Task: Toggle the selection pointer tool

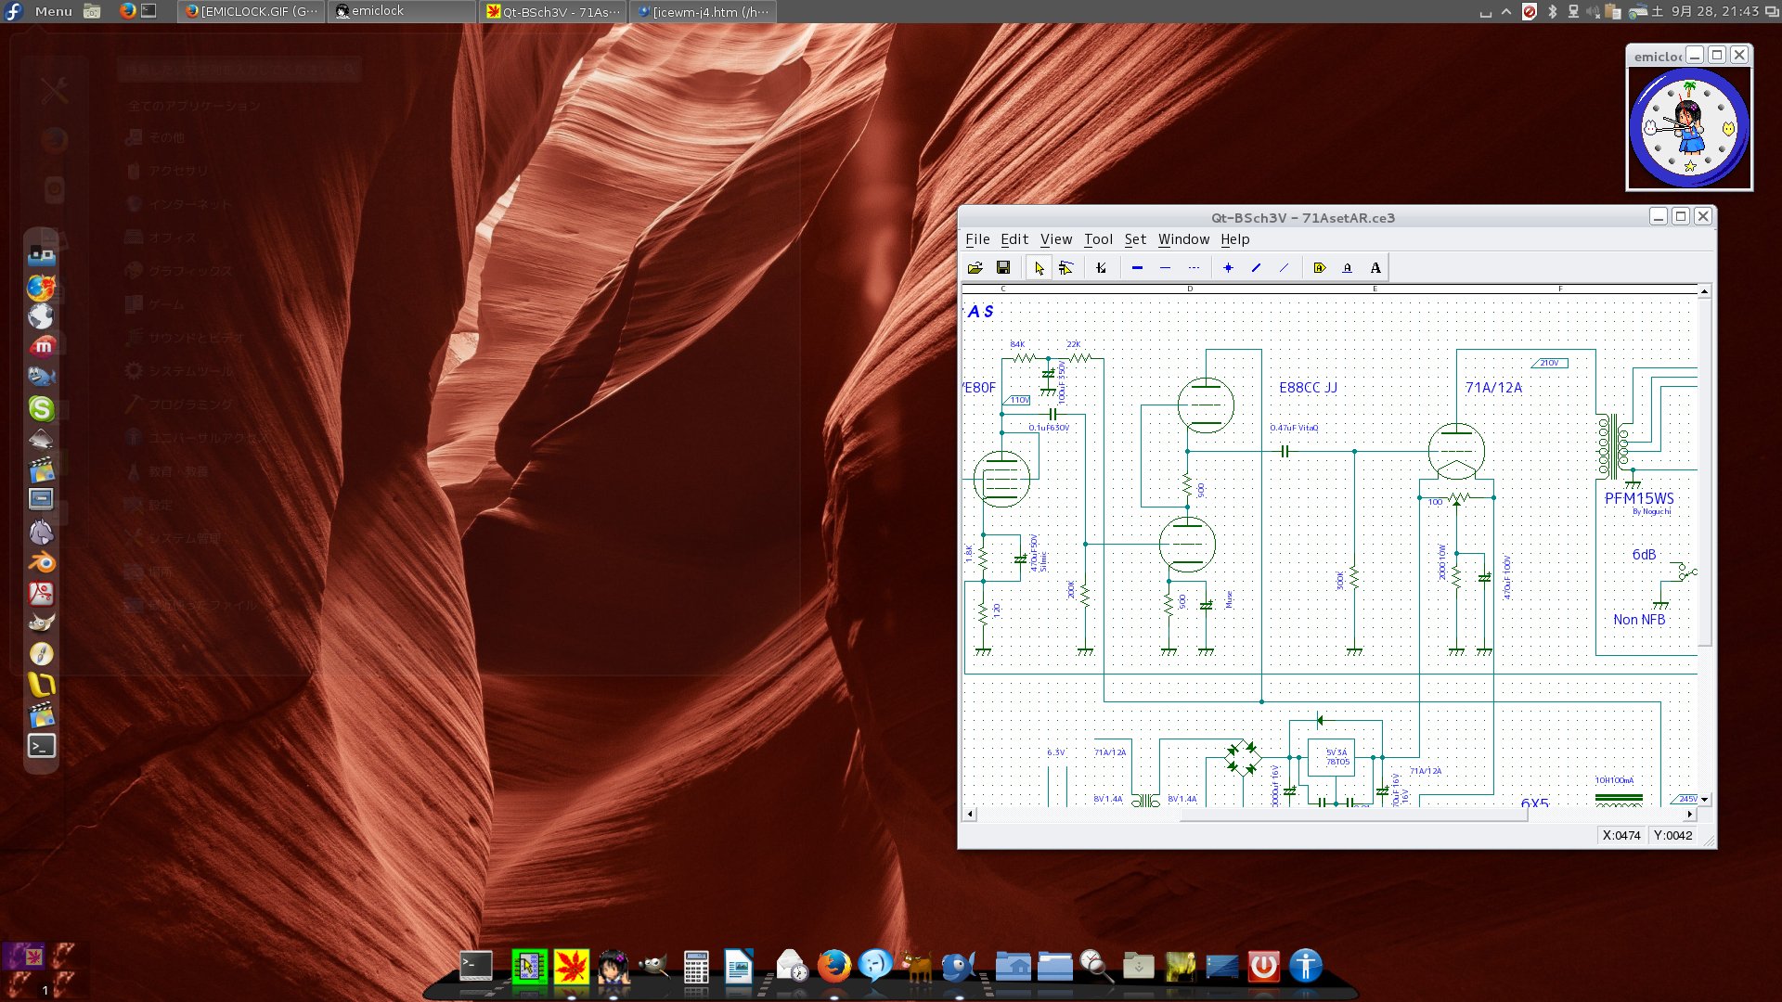Action: (1039, 268)
